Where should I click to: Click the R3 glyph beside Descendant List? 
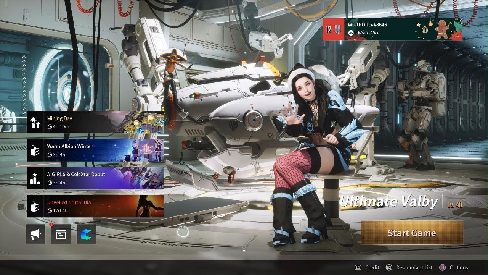click(389, 267)
